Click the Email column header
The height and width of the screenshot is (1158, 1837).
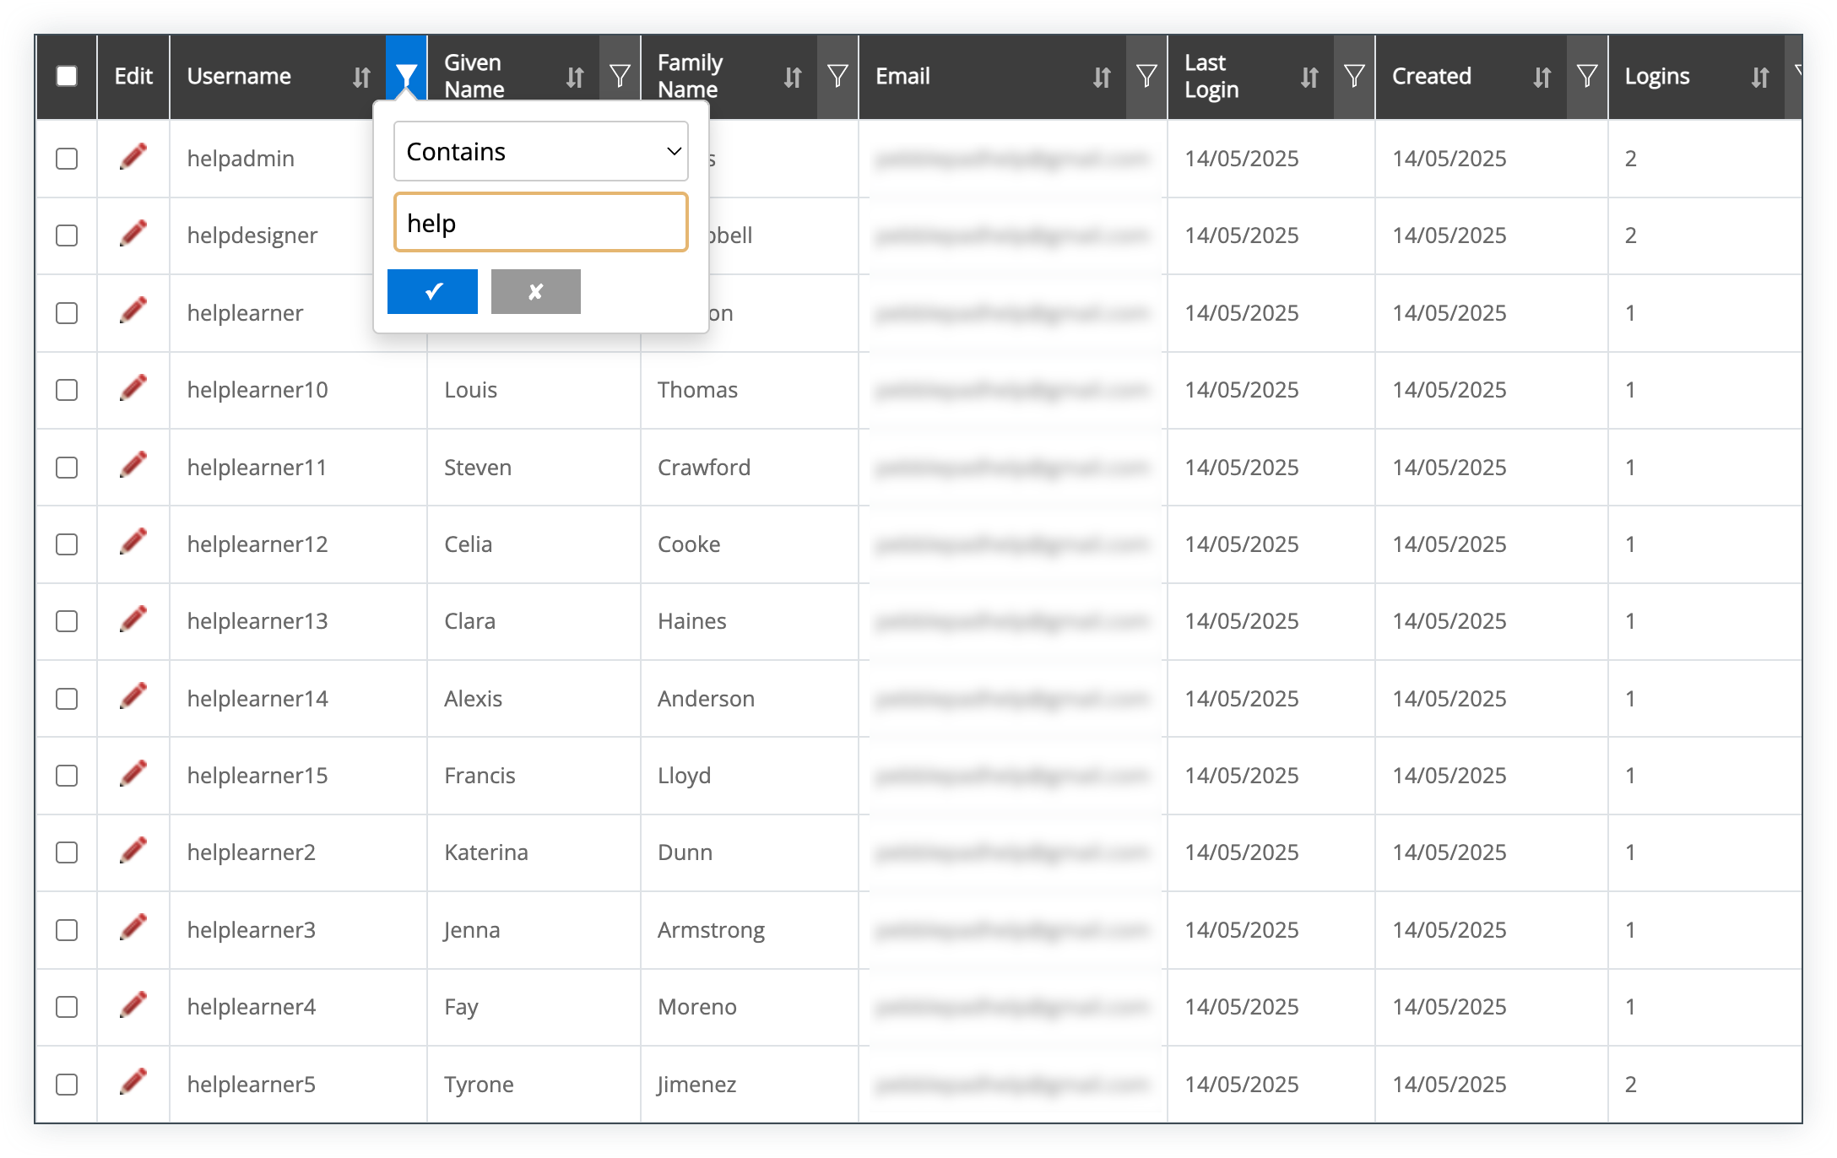coord(903,76)
